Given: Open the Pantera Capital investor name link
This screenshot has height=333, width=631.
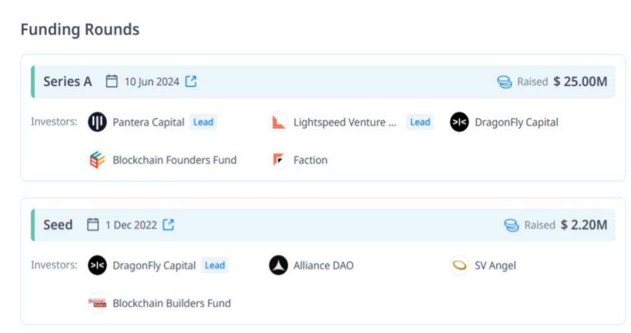Looking at the screenshot, I should (148, 122).
